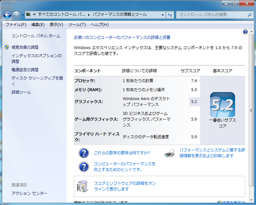
Task: Click the refresh icon beside address bar
Action: coord(170,15)
